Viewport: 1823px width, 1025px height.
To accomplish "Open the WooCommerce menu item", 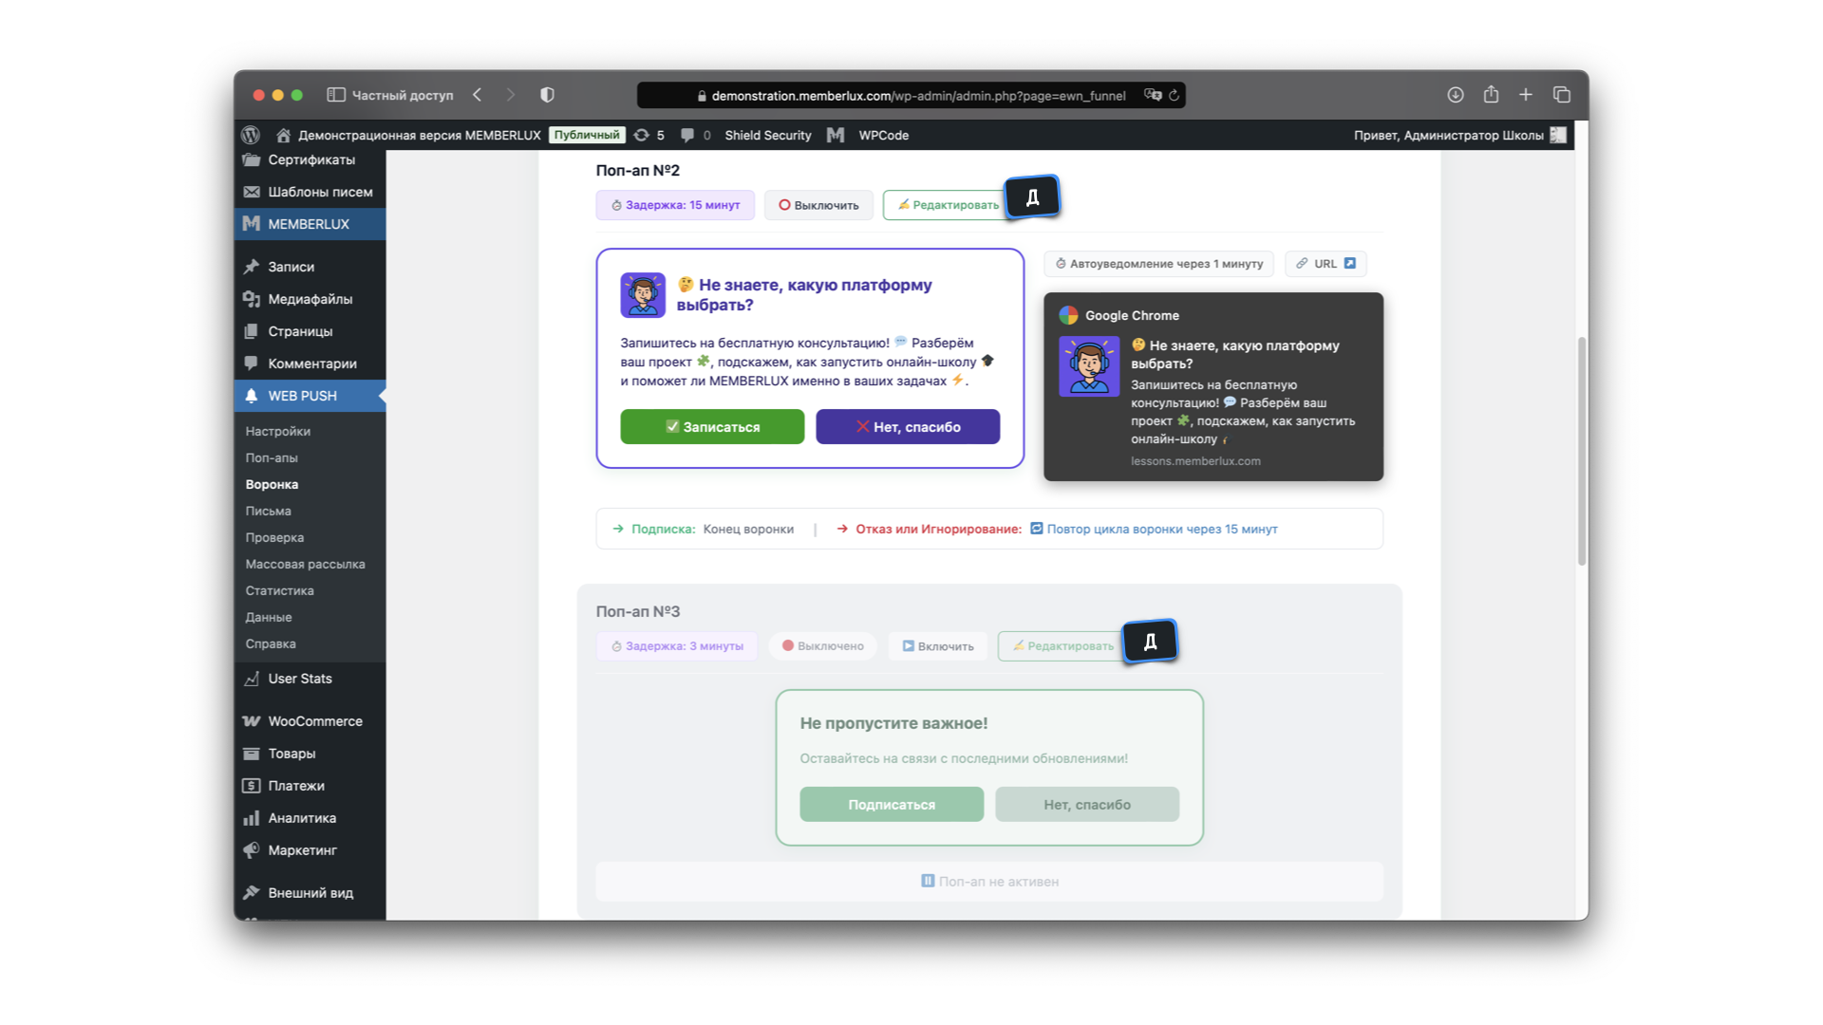I will (x=314, y=721).
